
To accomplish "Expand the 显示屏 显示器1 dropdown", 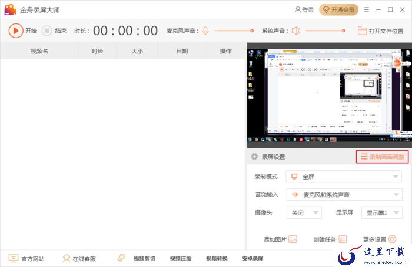I will (x=382, y=213).
